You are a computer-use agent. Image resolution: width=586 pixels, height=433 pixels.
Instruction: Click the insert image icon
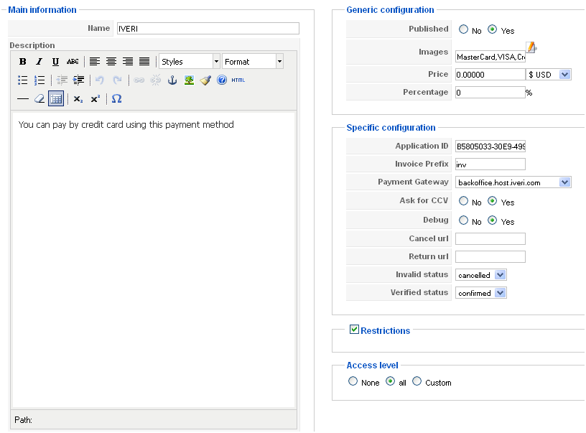coord(189,80)
